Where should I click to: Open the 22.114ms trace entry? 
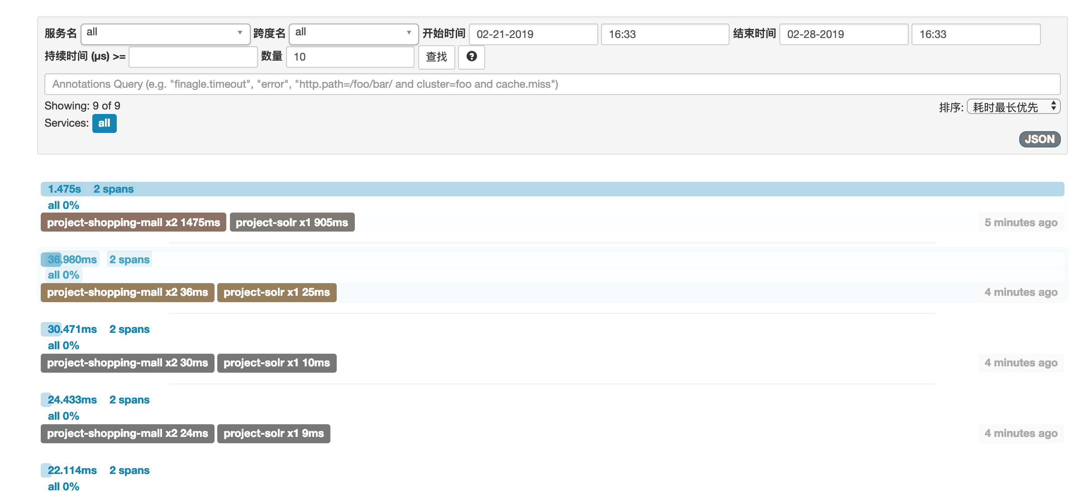click(72, 470)
